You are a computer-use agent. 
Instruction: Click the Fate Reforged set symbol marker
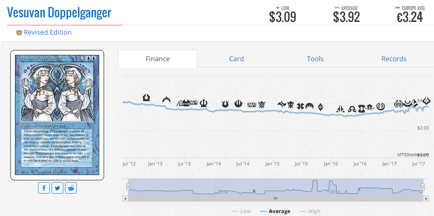point(282,104)
